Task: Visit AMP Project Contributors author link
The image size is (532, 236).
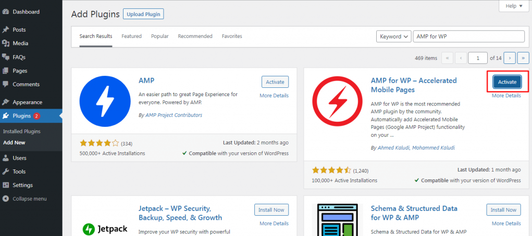Action: click(x=174, y=115)
